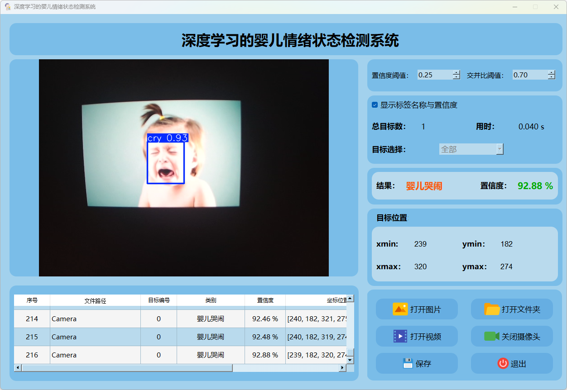Screen dimensions: 567x390
Task: Click the app icon in the title bar
Action: click(8, 7)
